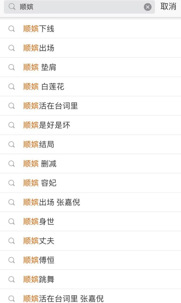This screenshot has height=303, width=181.
Task: Click the search icon beside 顺嫔结局
Action: (12, 144)
